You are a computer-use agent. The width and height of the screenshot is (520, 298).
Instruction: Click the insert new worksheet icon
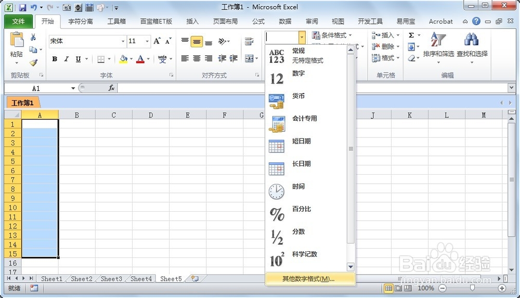point(195,279)
